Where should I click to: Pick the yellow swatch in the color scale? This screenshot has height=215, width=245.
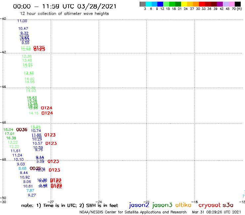(x=184, y=4)
